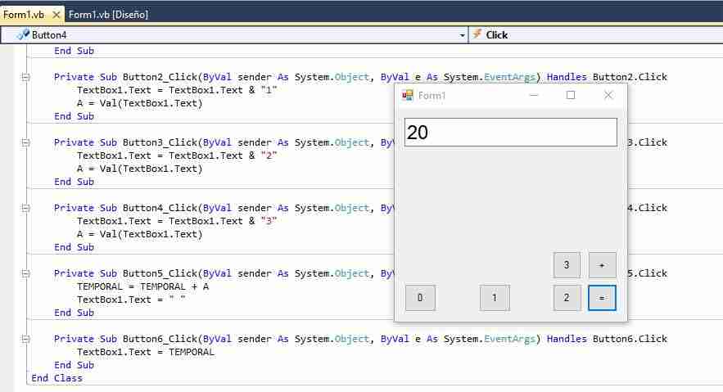Open the Click method name dropdown
This screenshot has height=392, width=723.
596,35
